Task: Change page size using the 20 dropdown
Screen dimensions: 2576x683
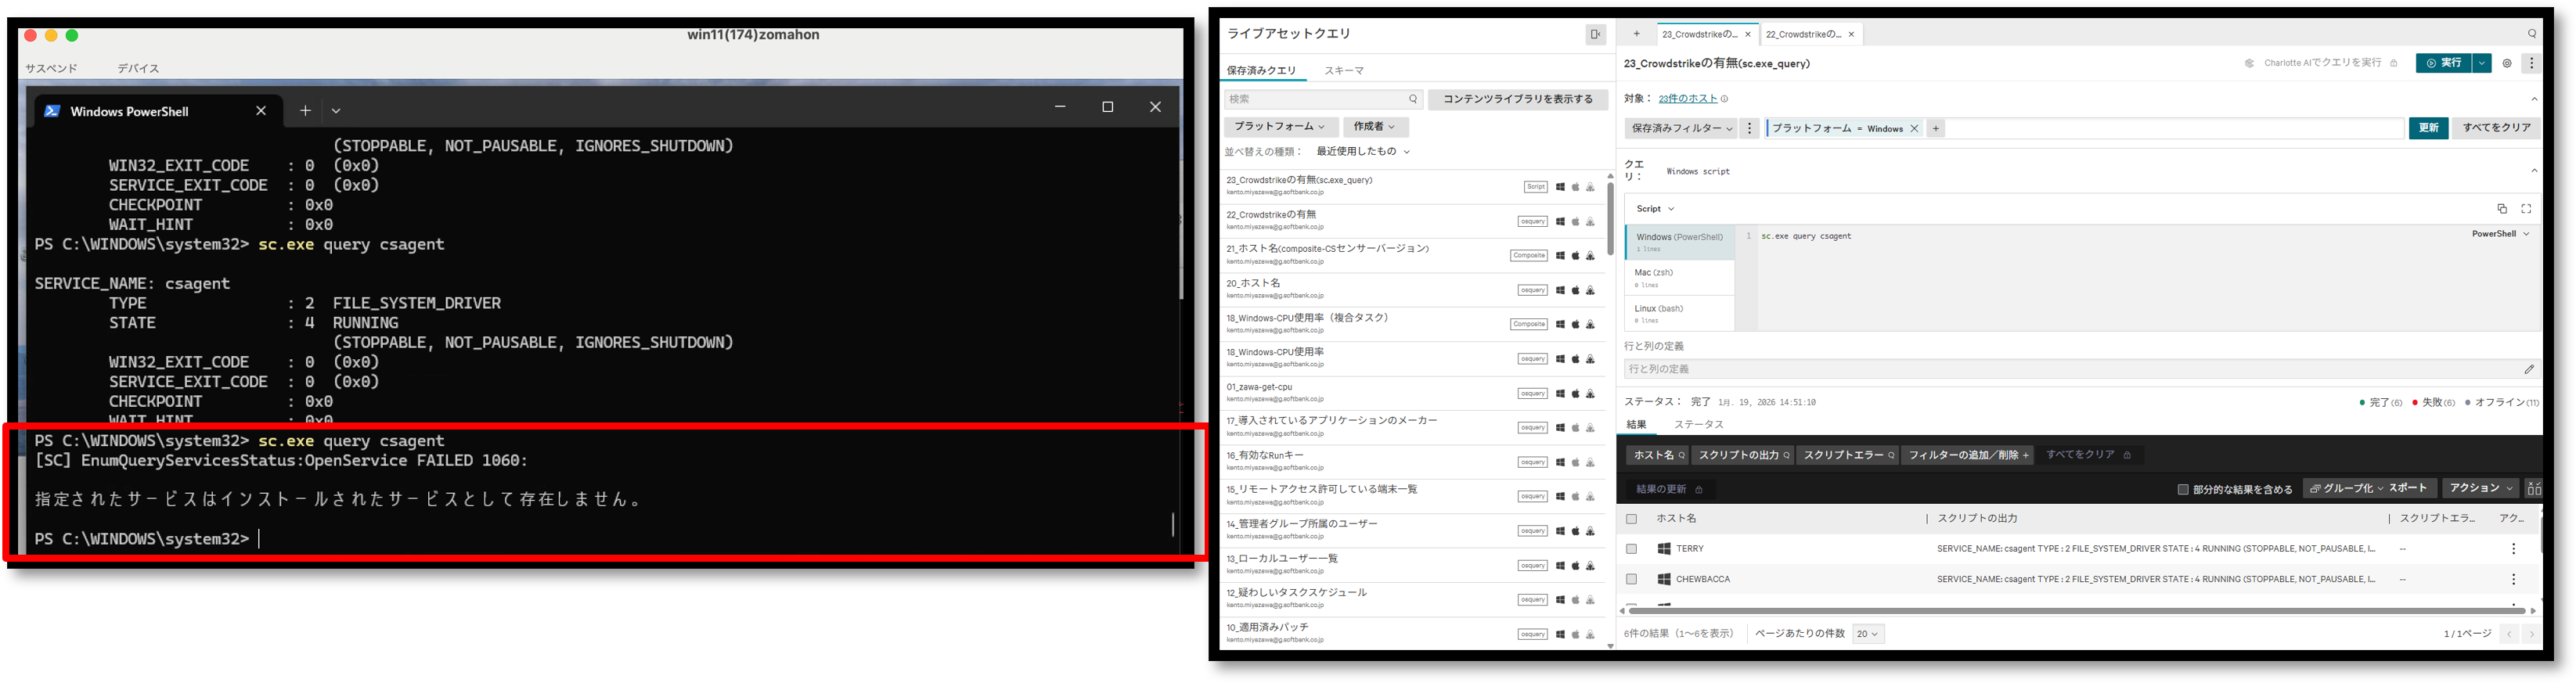Action: [x=1868, y=634]
